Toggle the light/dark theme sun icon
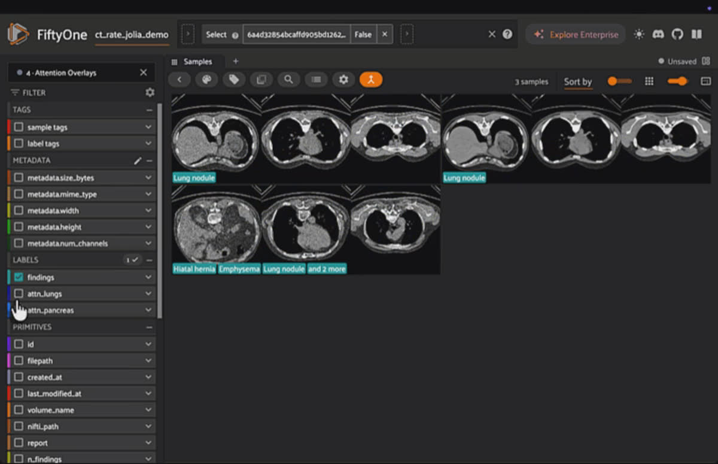Image resolution: width=718 pixels, height=464 pixels. pyautogui.click(x=639, y=34)
